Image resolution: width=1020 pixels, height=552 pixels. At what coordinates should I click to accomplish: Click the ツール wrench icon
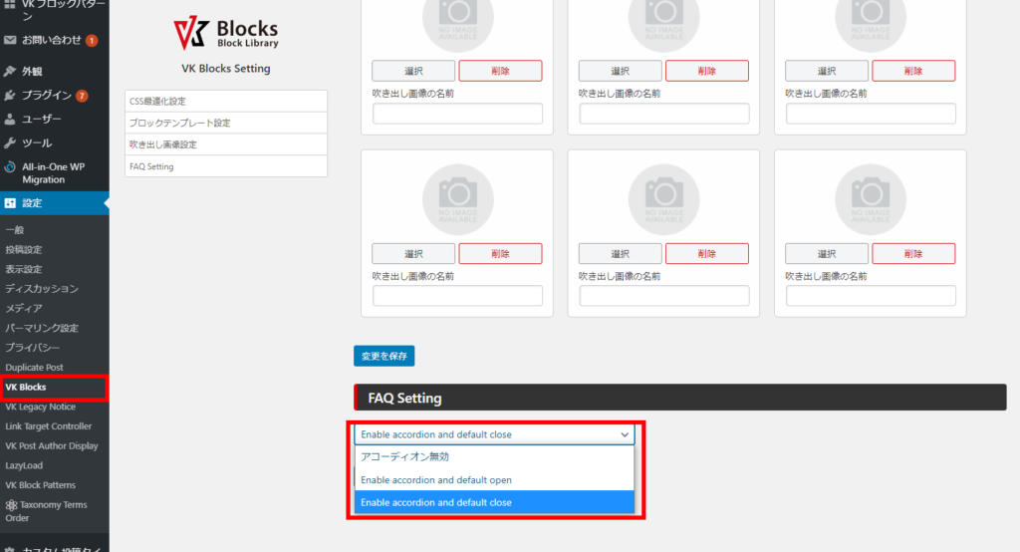click(10, 142)
